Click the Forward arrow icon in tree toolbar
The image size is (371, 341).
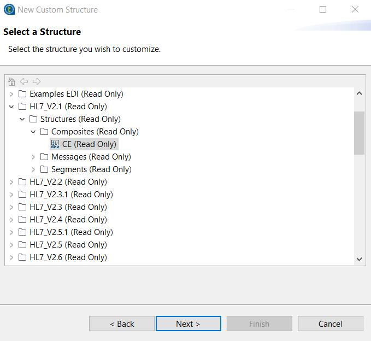pyautogui.click(x=37, y=81)
